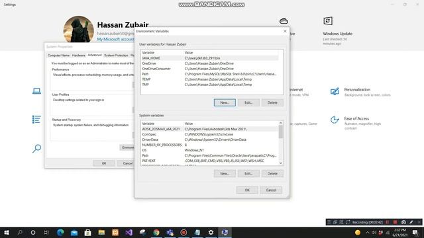Open Cortana circle icon on taskbar
Viewport: 424px width, 238px height.
[x=33, y=232]
